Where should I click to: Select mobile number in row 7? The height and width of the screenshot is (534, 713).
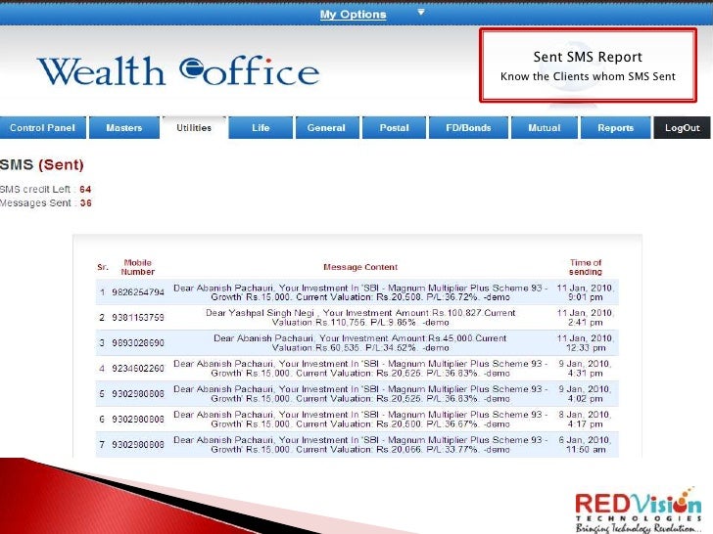138,445
